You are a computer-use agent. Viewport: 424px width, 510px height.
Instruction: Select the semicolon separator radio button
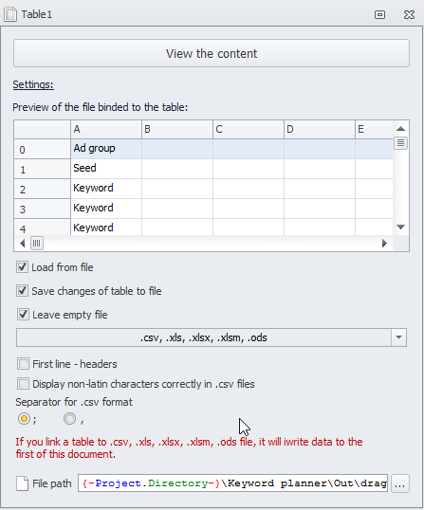pyautogui.click(x=24, y=419)
